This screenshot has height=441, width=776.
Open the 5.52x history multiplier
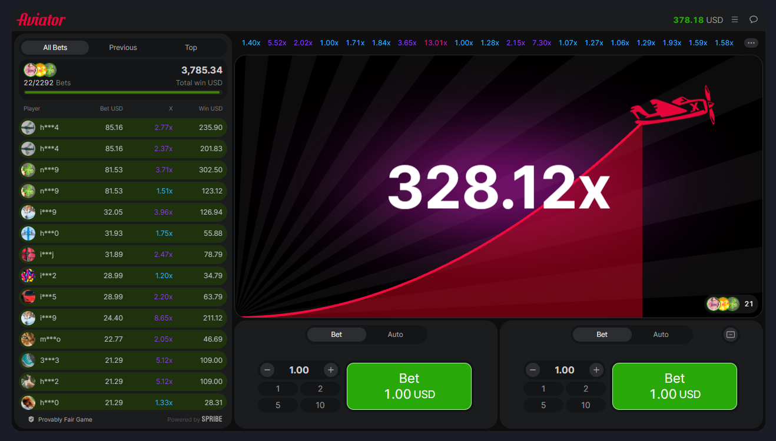pyautogui.click(x=277, y=43)
